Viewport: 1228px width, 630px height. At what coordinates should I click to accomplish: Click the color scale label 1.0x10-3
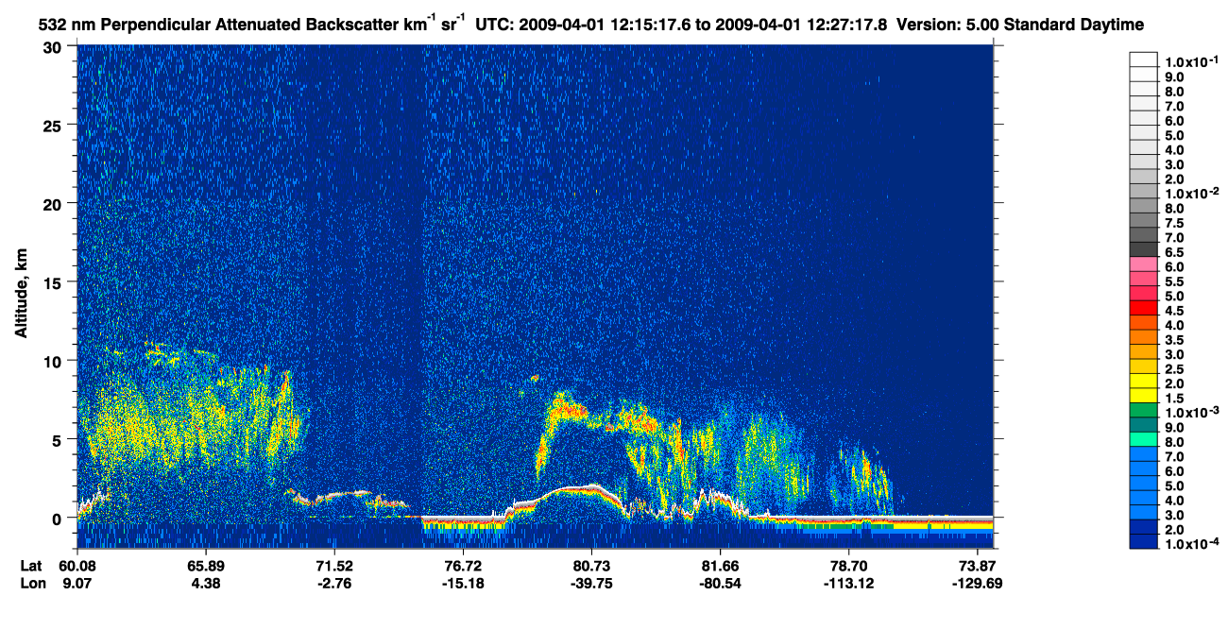coord(1190,413)
